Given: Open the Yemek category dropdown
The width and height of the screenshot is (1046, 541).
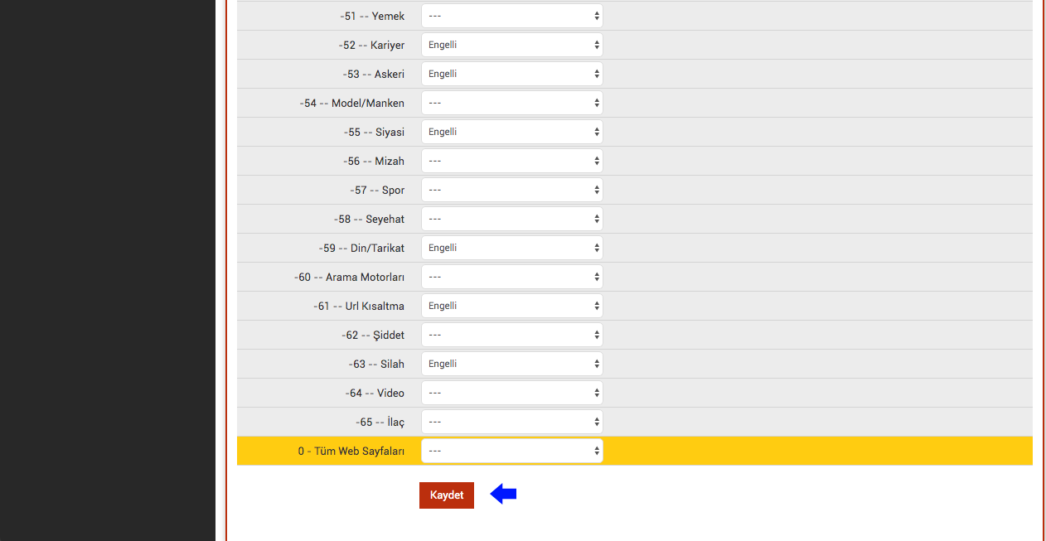Looking at the screenshot, I should point(512,16).
